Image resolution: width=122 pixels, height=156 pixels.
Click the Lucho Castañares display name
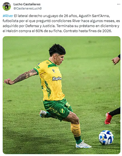click(x=27, y=4)
